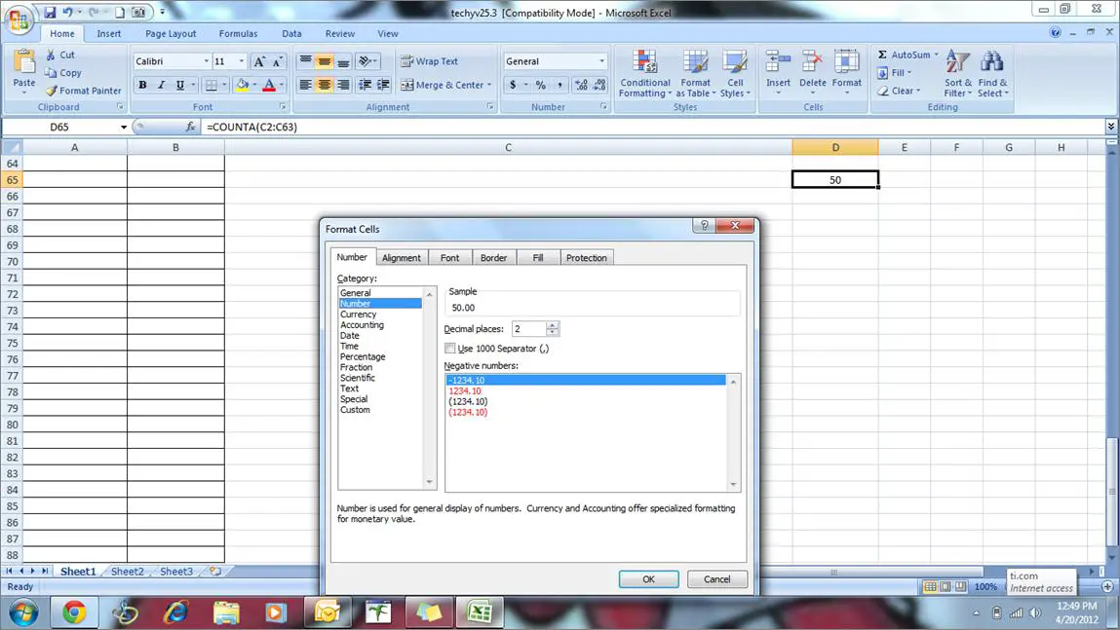Apply Comma Style number format
The image size is (1120, 630).
pyautogui.click(x=560, y=85)
